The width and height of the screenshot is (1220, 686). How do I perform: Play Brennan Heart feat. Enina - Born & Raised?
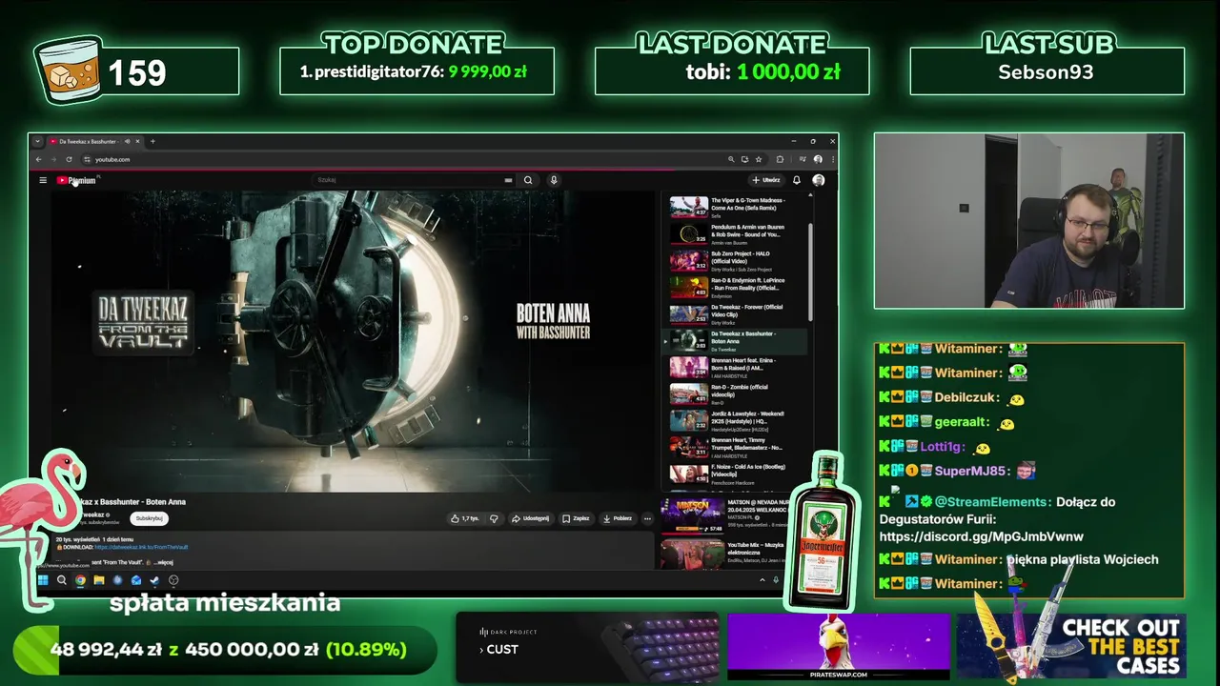point(734,367)
